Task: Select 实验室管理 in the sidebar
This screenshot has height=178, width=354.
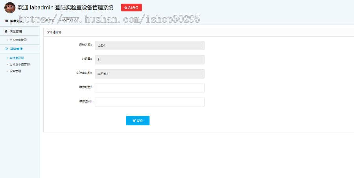Action: click(17, 58)
